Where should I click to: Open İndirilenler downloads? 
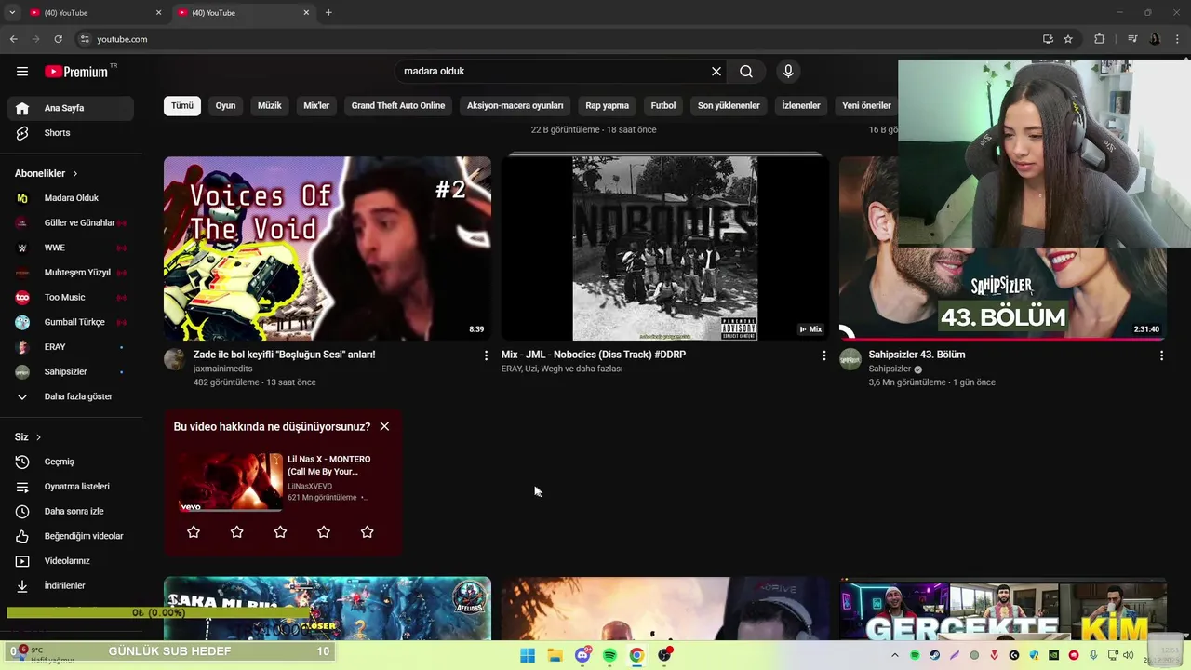point(71,586)
